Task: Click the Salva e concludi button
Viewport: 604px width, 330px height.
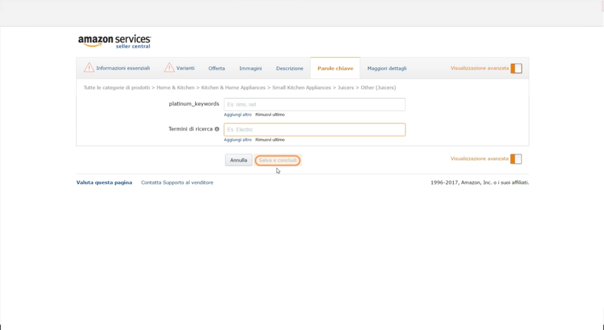Action: [x=278, y=160]
